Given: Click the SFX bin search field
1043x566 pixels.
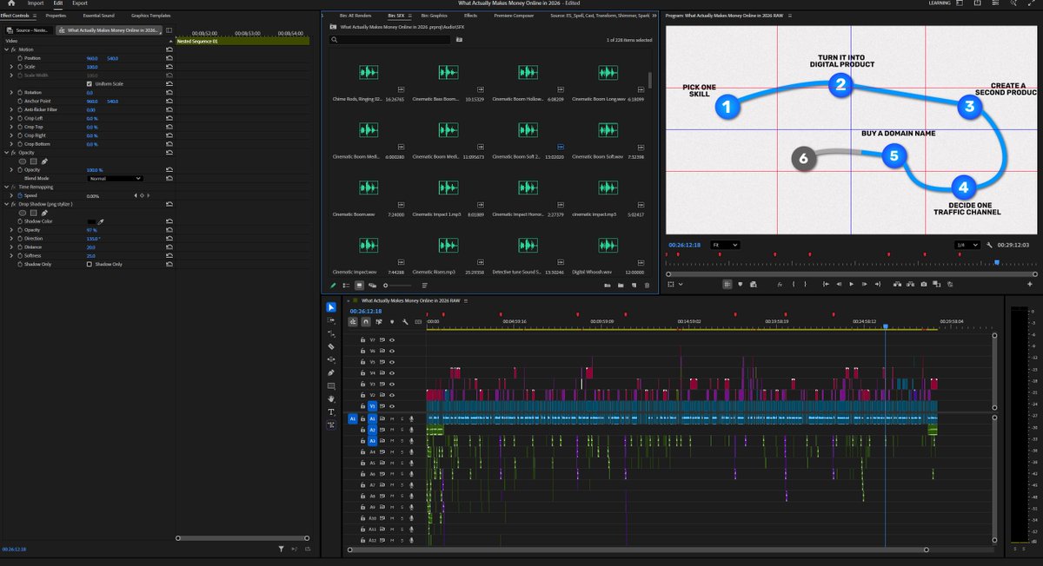Looking at the screenshot, I should [391, 40].
